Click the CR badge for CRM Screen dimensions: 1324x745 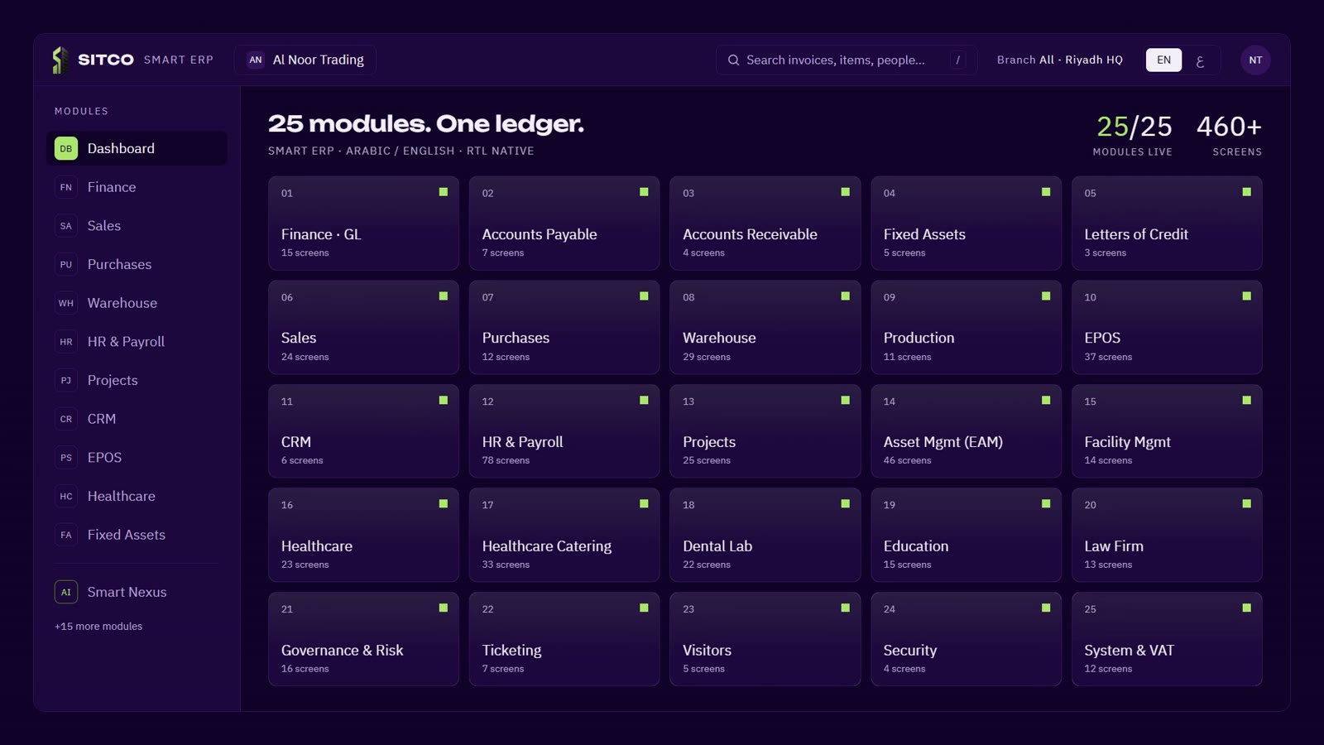pyautogui.click(x=66, y=419)
